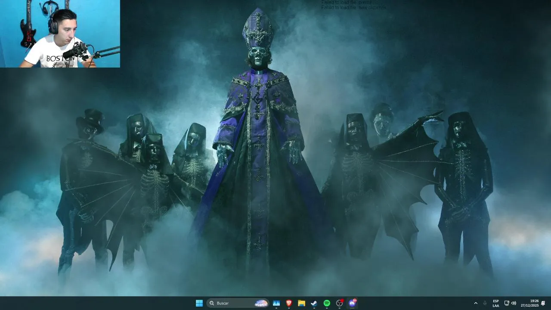The image size is (551, 310).
Task: Open File Explorer from the taskbar
Action: [302, 303]
